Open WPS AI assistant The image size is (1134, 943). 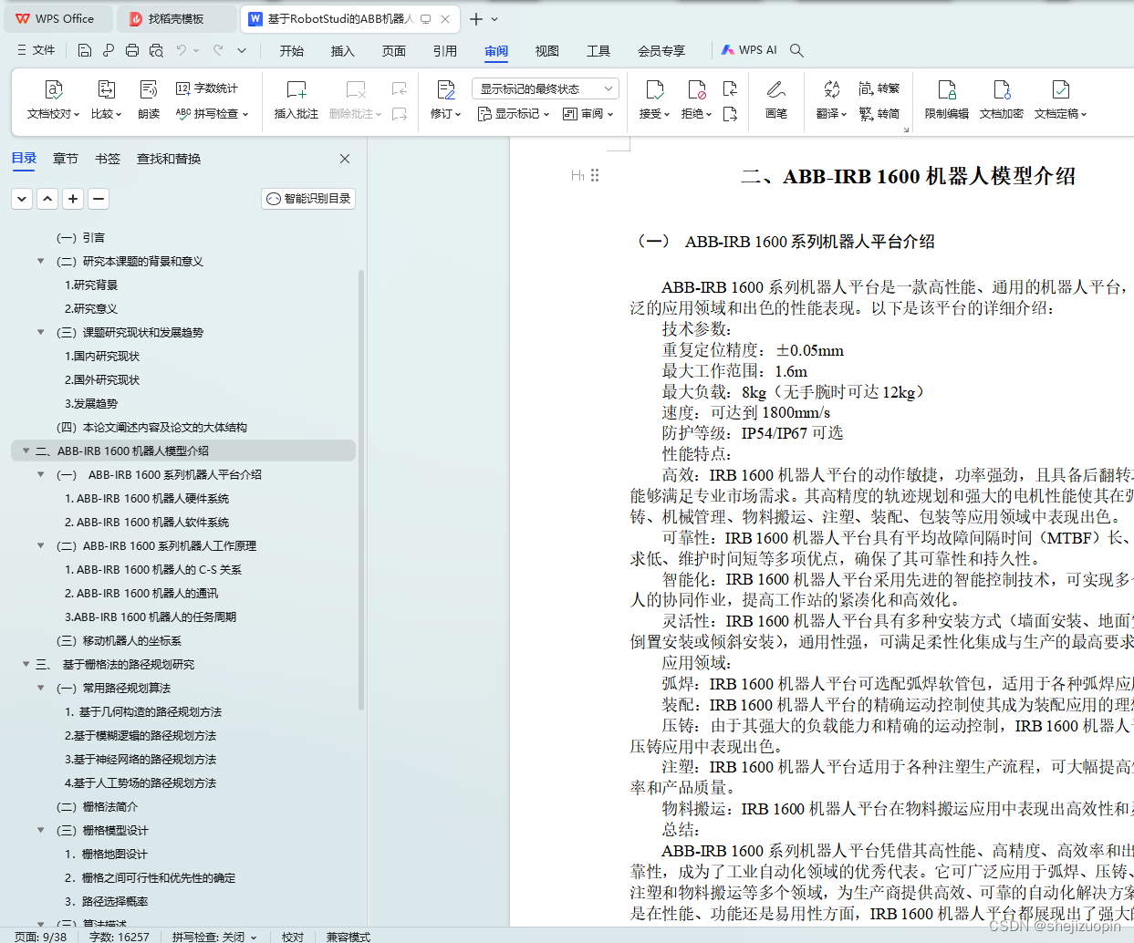click(749, 50)
